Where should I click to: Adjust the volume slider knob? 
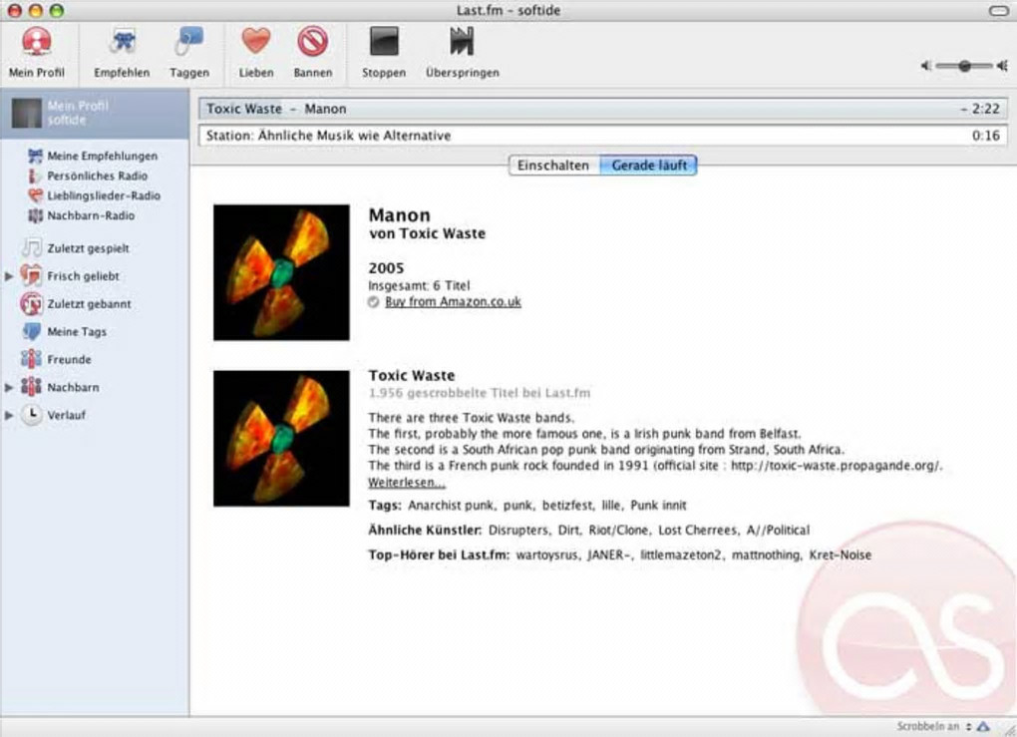[x=964, y=66]
